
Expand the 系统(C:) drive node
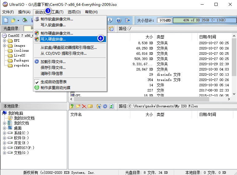[x=5, y=133]
